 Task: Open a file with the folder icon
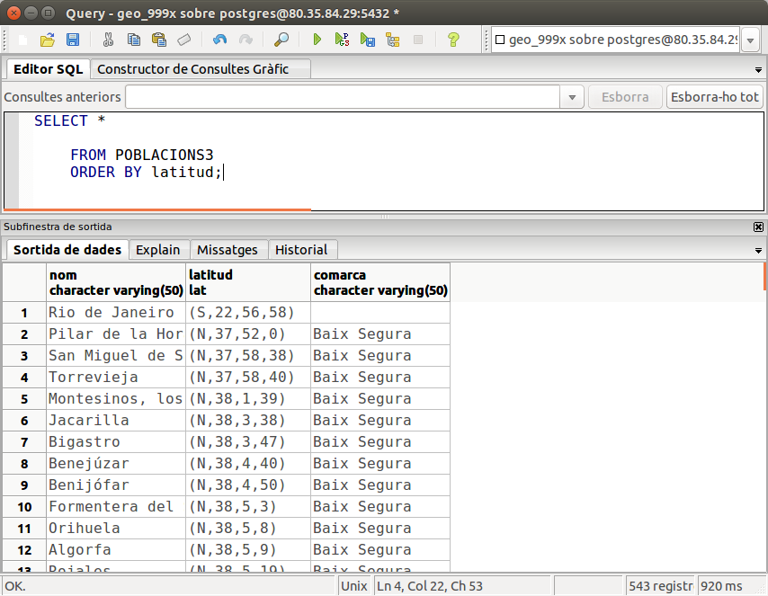click(x=48, y=40)
